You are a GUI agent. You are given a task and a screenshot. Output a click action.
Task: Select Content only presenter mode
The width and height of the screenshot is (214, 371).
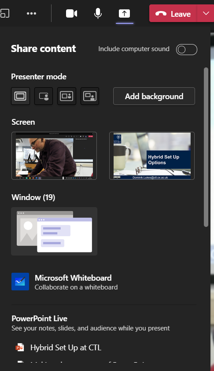tap(20, 96)
